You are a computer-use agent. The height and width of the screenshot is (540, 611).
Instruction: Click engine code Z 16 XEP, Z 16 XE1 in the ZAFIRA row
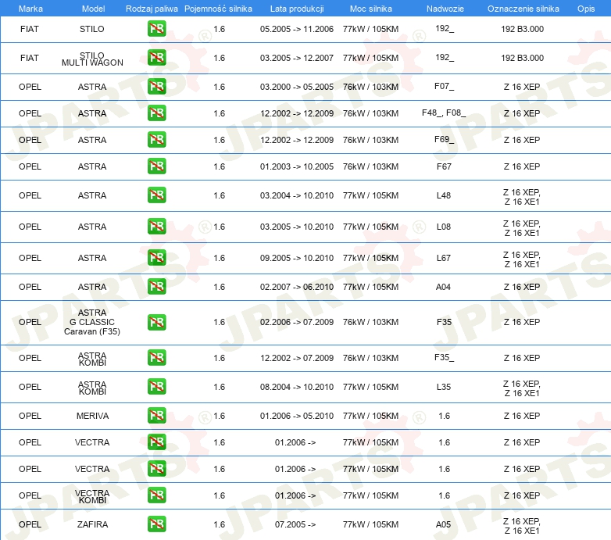click(522, 526)
